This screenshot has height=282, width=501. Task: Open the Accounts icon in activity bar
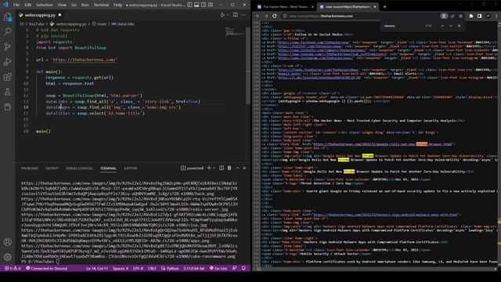pyautogui.click(x=7, y=242)
